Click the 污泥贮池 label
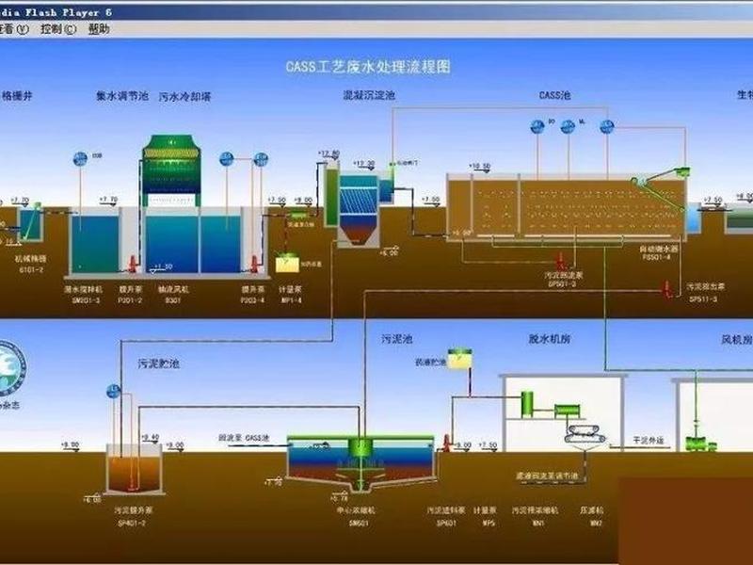 (x=158, y=363)
